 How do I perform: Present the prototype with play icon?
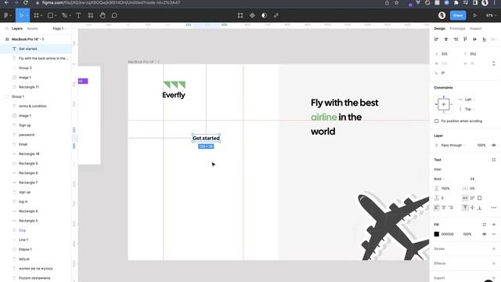[x=475, y=16]
